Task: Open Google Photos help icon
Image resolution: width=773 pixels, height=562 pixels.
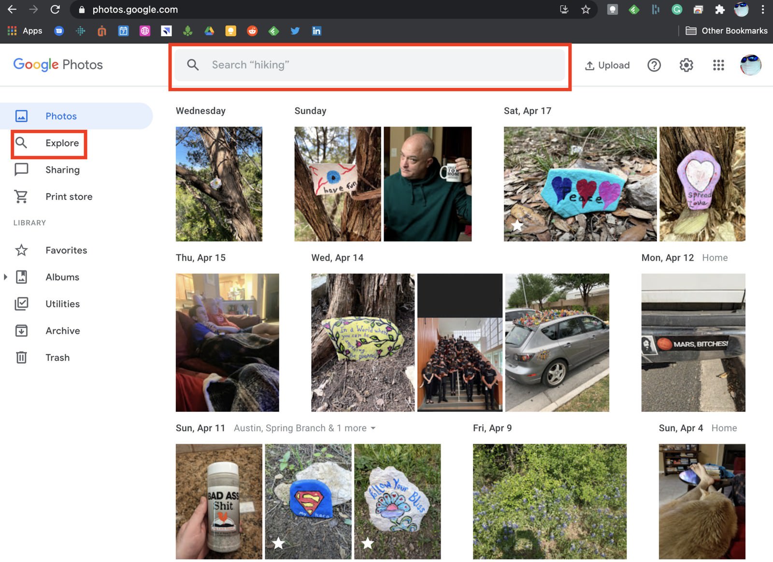Action: click(654, 65)
